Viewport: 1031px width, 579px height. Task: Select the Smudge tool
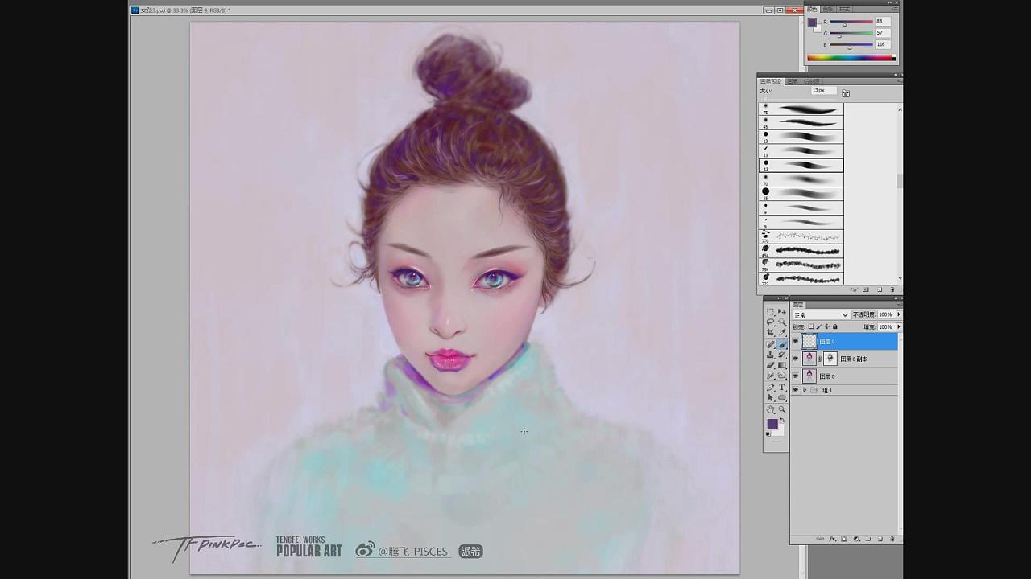(770, 376)
